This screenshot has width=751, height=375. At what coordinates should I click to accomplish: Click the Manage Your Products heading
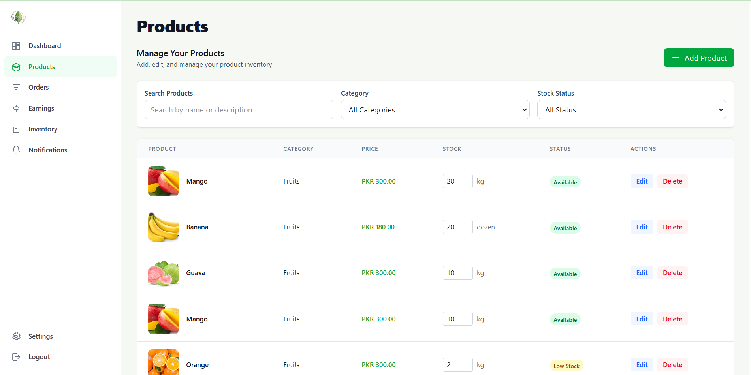(180, 53)
